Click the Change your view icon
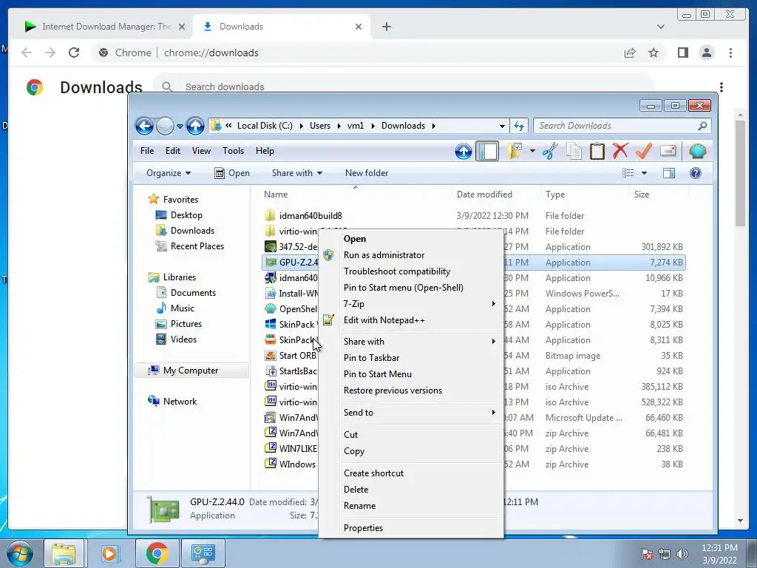Screen dimensions: 757x568 click(628, 173)
